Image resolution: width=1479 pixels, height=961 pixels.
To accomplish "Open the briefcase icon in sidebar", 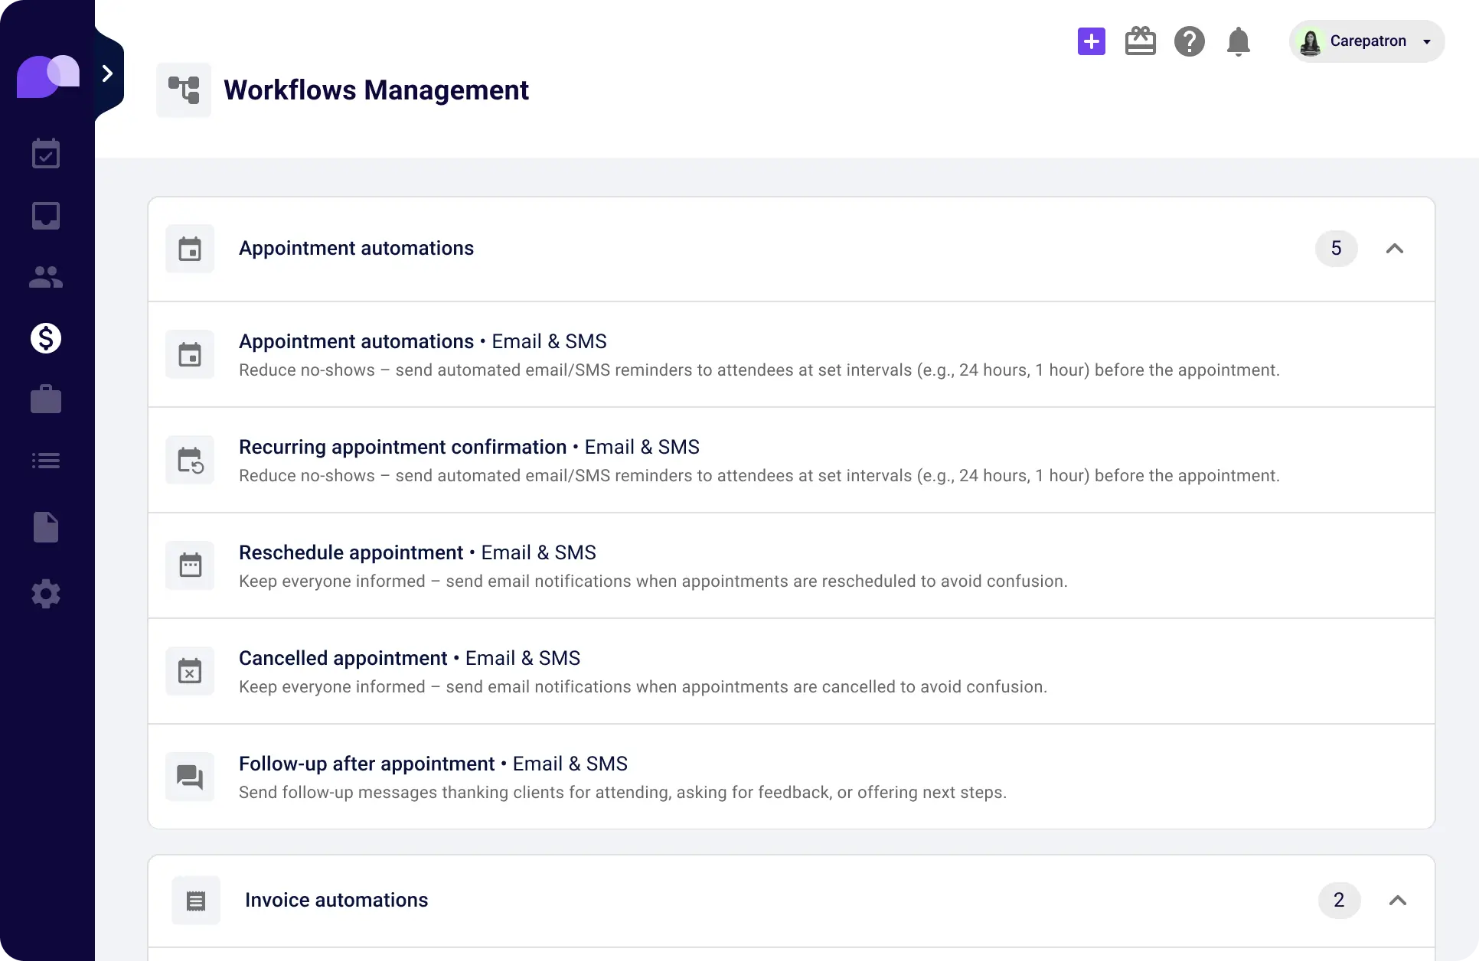I will pyautogui.click(x=46, y=399).
